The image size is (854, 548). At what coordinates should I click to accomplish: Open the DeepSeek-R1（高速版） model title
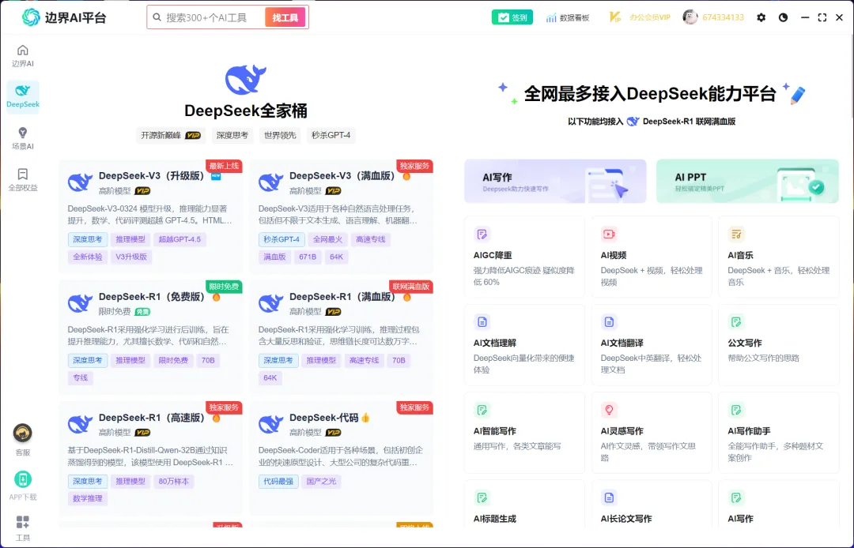pos(151,418)
